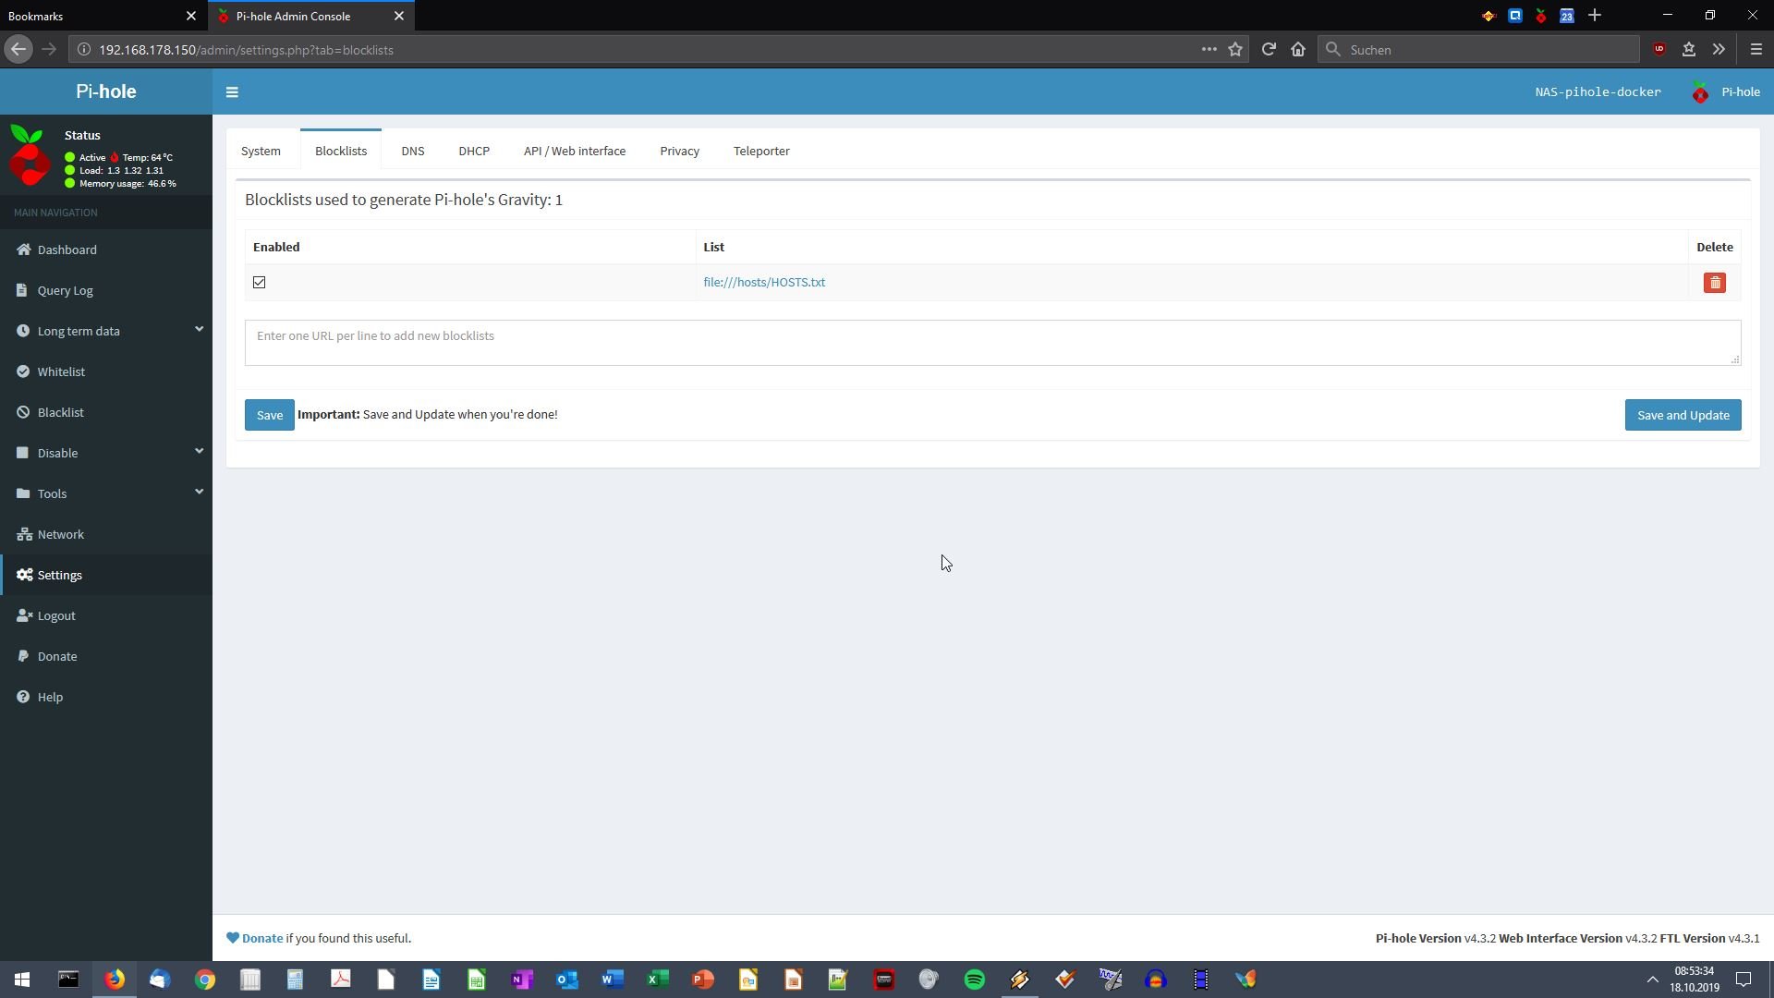Go to the Blacklist page
Viewport: 1774px width, 998px height.
[106, 412]
